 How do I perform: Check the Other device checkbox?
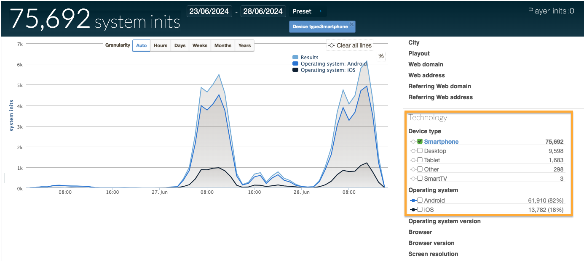[x=420, y=169]
